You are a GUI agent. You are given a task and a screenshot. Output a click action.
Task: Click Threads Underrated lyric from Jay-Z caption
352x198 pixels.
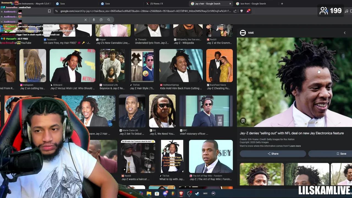point(152,43)
